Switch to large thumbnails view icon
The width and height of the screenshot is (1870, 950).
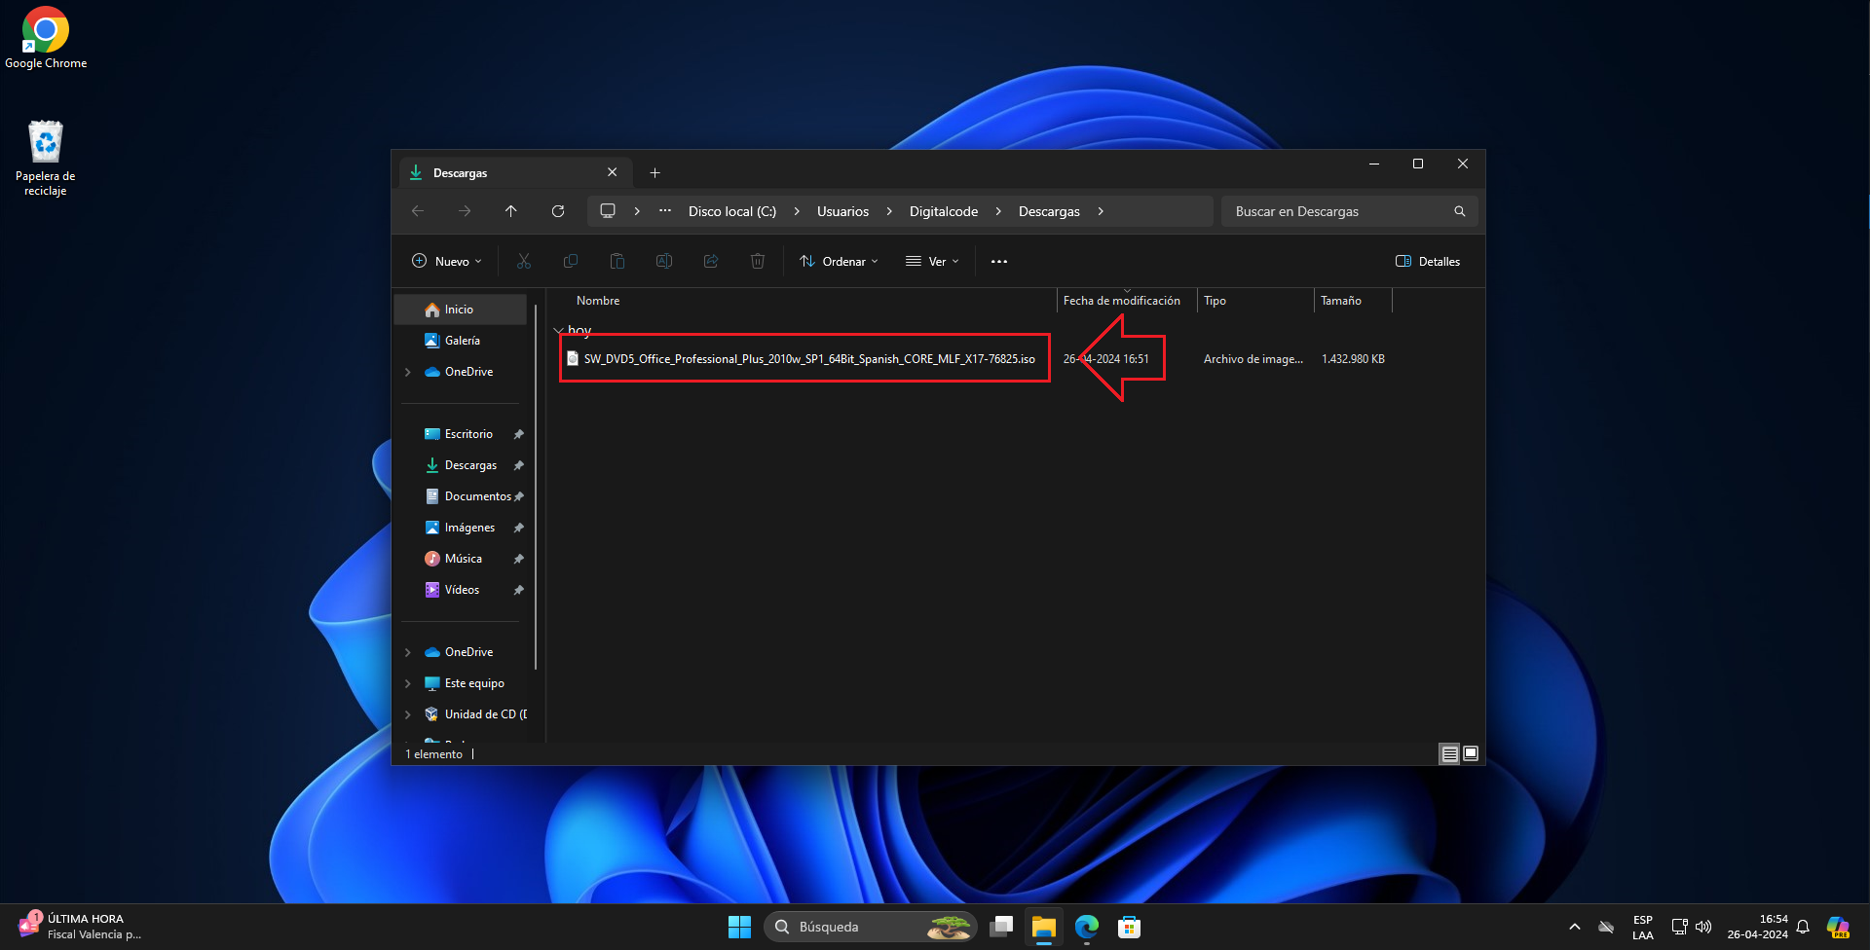pyautogui.click(x=1471, y=753)
